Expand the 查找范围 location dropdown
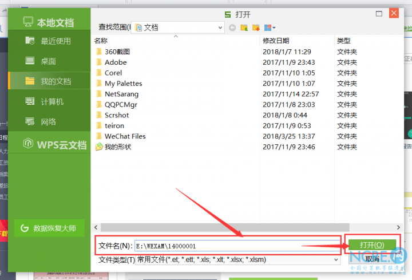 [220, 27]
